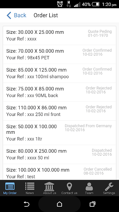Tap the Order Cancelled test entry
The width and height of the screenshot is (119, 212).
(x=59, y=172)
